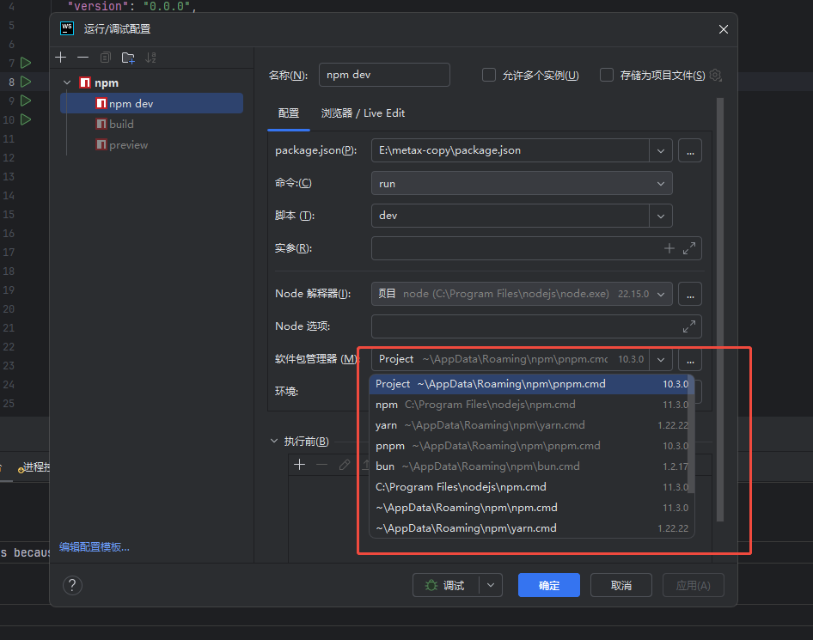Screen dimensions: 813x640
Task: Click the 确定 button
Action: coord(549,586)
